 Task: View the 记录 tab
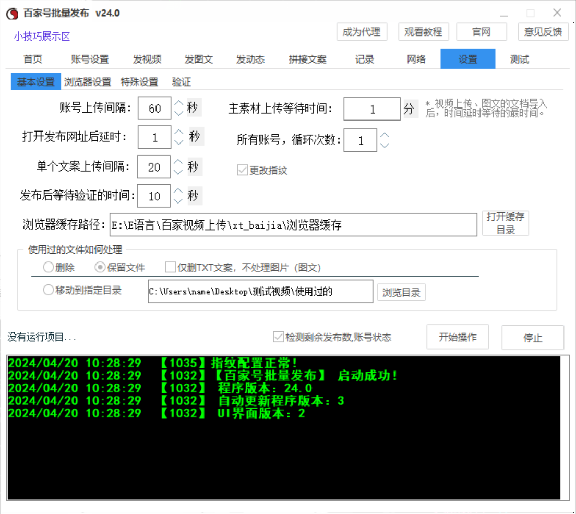[x=364, y=59]
